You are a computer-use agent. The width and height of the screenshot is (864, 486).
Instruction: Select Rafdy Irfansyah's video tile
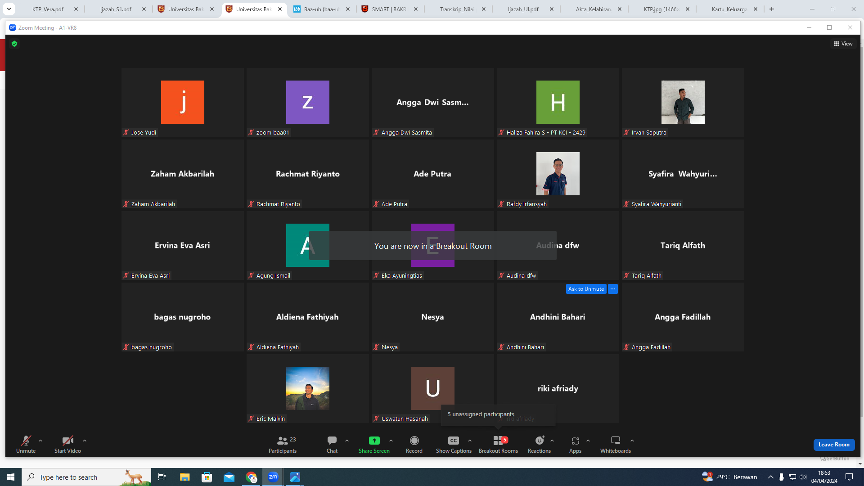pos(558,174)
